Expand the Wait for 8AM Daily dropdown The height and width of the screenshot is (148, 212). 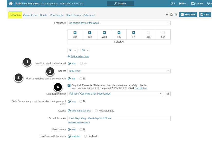click(x=119, y=71)
